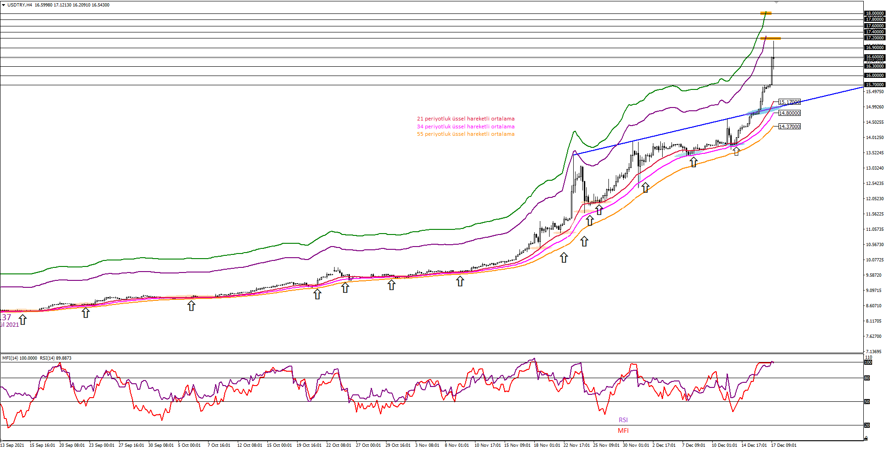Click the gray chart shift triangle marker
The width and height of the screenshot is (886, 450).
[777, 2]
